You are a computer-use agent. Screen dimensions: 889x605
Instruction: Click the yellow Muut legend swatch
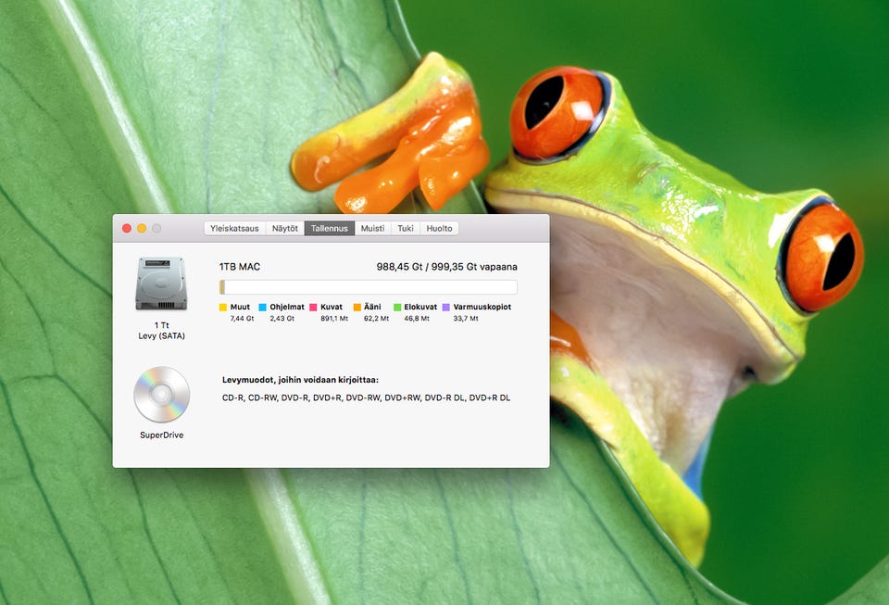(x=223, y=308)
